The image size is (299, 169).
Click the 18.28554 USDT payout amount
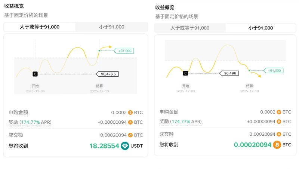tap(104, 146)
